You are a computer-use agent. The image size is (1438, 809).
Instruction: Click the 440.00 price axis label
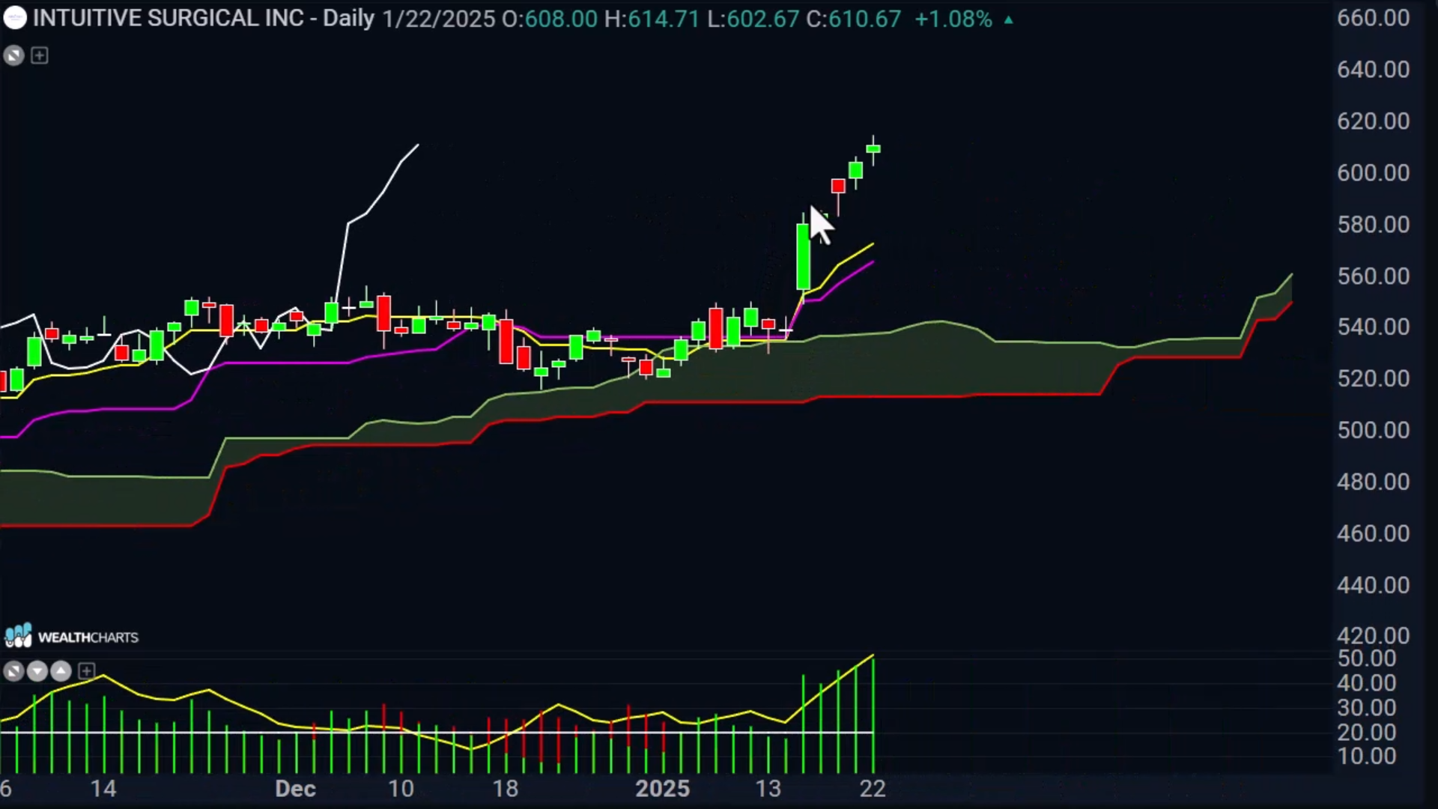[x=1374, y=585]
